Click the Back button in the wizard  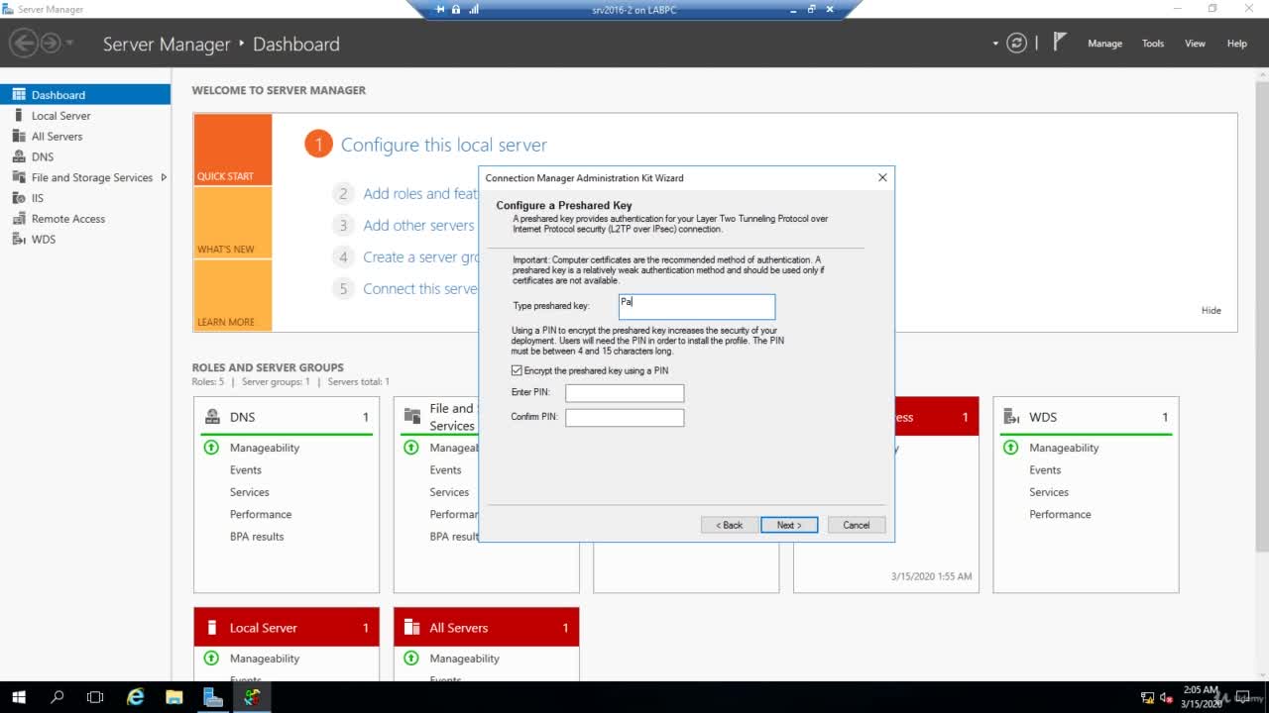(730, 525)
